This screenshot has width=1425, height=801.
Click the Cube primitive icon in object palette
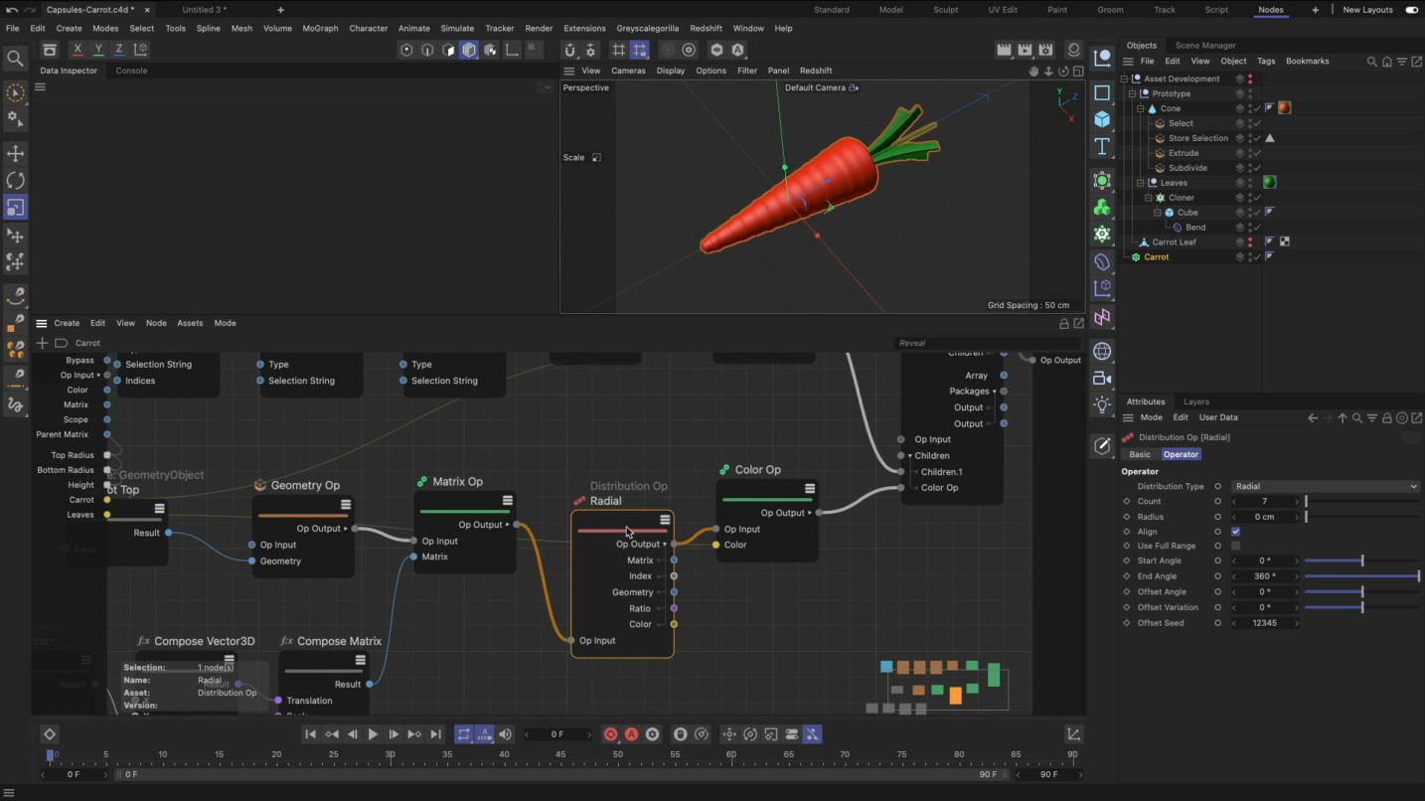coord(1102,119)
